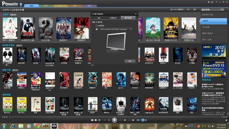
Task: Open the Windows Start button
Action: (4, 126)
